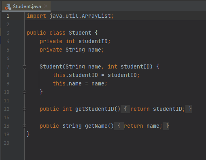
Task: Click 'return name;' in folded method
Action: pyautogui.click(x=143, y=126)
